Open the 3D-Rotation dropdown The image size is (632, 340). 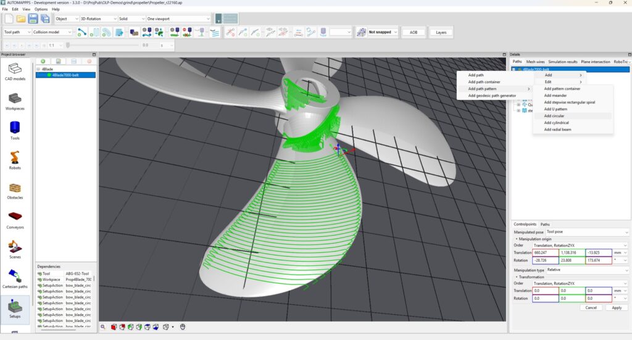[98, 19]
